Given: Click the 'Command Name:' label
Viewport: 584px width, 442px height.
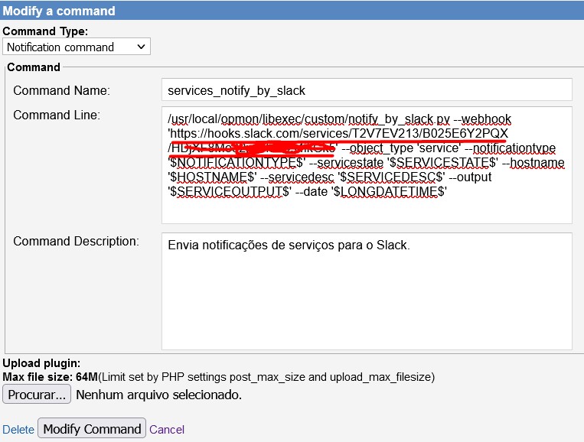Looking at the screenshot, I should pyautogui.click(x=62, y=90).
